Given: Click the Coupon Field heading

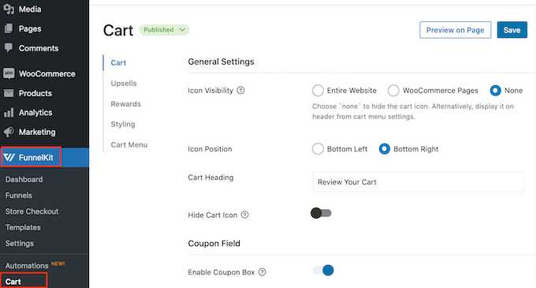Looking at the screenshot, I should pos(214,243).
